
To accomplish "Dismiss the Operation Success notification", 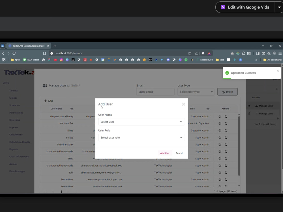I will pos(278,71).
